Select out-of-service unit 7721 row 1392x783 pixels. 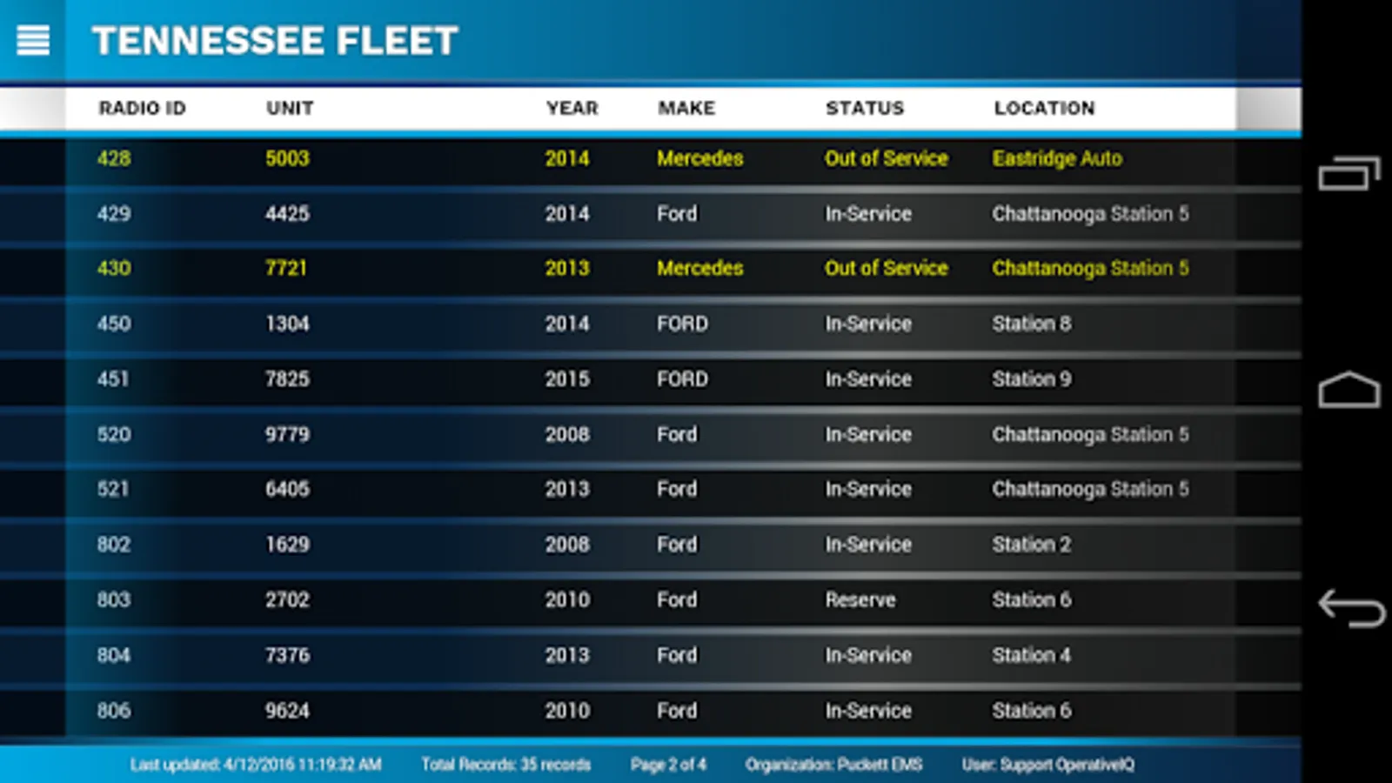[x=286, y=269]
